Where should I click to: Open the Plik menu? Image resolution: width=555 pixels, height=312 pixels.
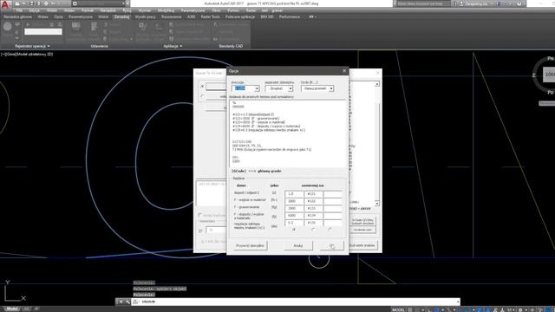pyautogui.click(x=19, y=10)
